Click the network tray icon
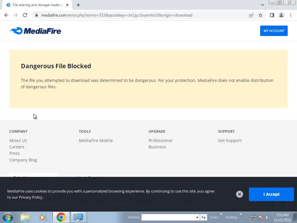The height and width of the screenshot is (223, 297). click(x=253, y=217)
